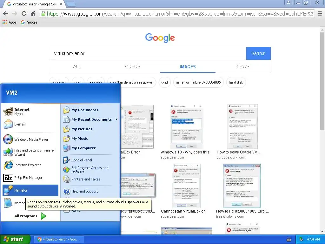Select the hard disk suggestion chip

[x=236, y=82]
